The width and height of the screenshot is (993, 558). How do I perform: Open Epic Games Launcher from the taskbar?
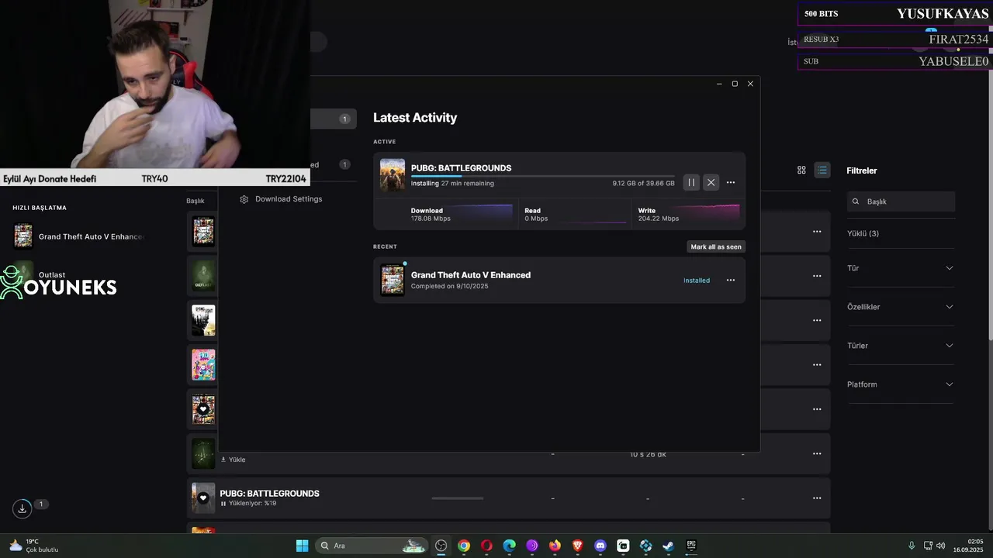(x=690, y=546)
